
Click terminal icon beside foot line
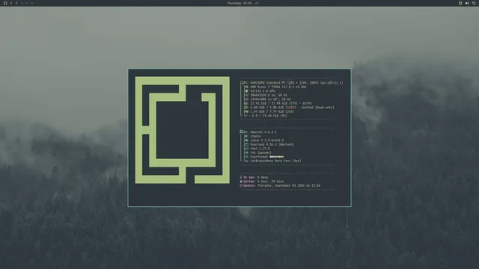(246, 149)
